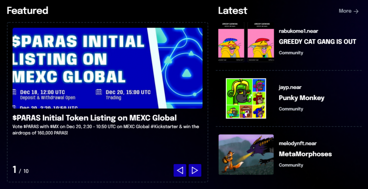Click the Community tag under Greedy Cat Gang
368x189 pixels.
[291, 53]
